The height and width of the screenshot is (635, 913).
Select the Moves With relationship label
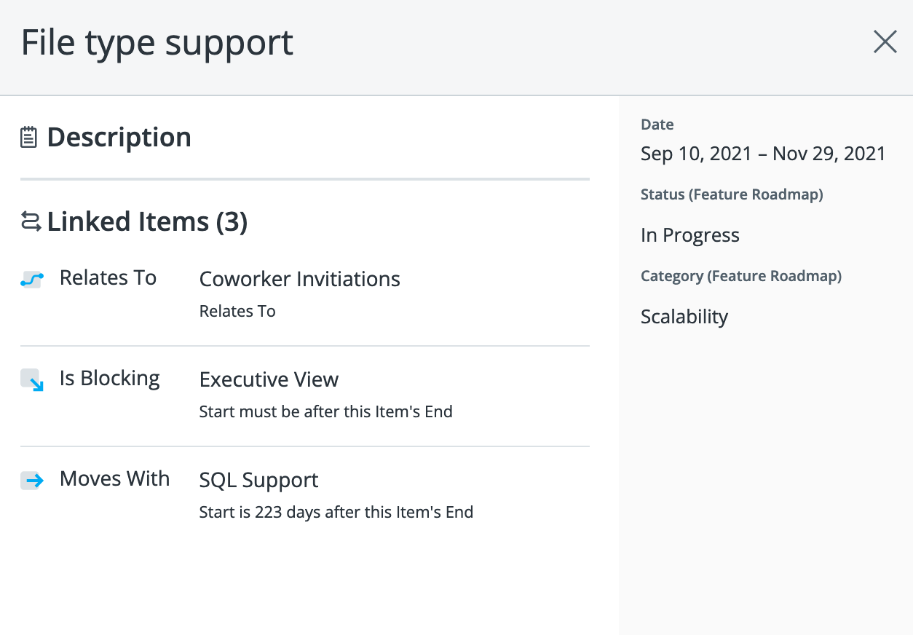click(x=114, y=478)
